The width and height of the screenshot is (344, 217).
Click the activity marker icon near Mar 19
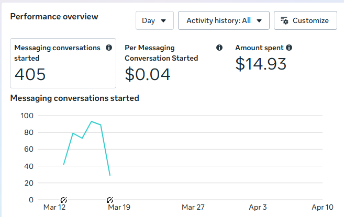click(110, 200)
